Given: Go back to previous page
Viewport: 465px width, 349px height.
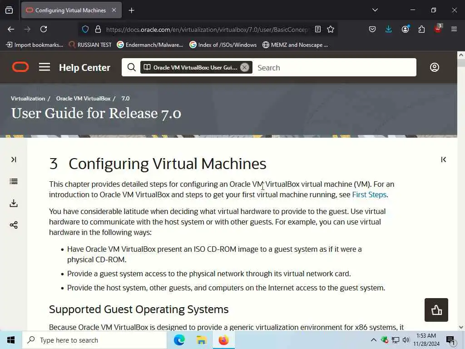Looking at the screenshot, I should pos(11,29).
